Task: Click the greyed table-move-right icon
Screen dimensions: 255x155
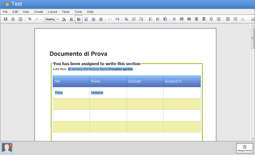Action: [141, 19]
